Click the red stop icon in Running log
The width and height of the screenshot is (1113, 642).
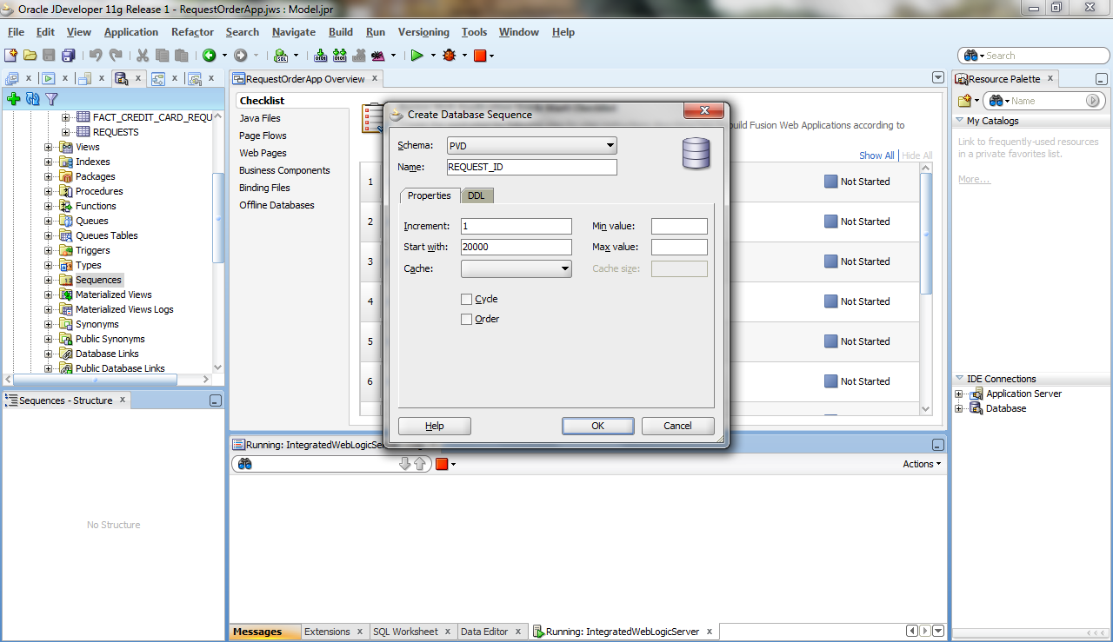pos(442,464)
